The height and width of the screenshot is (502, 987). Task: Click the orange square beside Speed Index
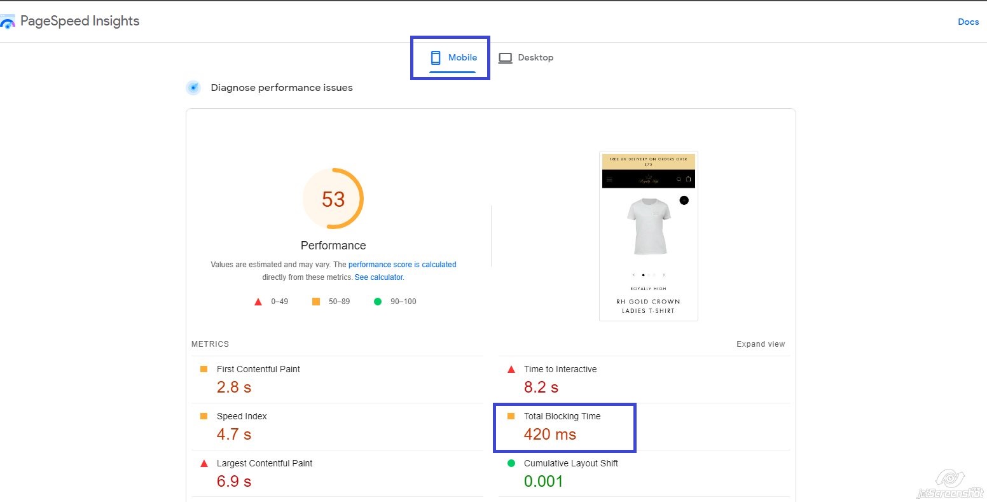(x=204, y=416)
